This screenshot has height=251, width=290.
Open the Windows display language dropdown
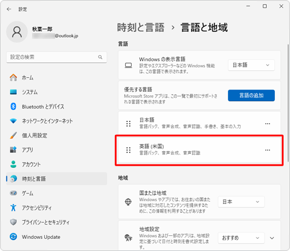(x=251, y=65)
